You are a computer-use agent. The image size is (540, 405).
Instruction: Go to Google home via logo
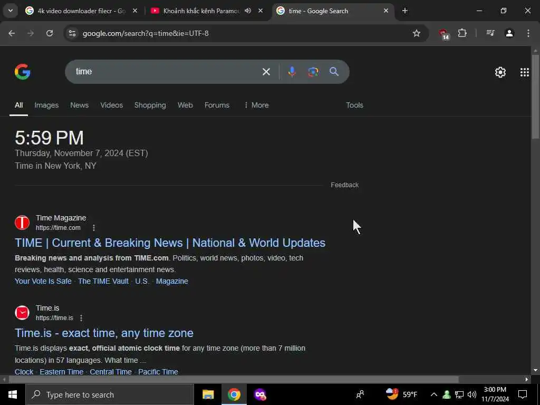(22, 72)
